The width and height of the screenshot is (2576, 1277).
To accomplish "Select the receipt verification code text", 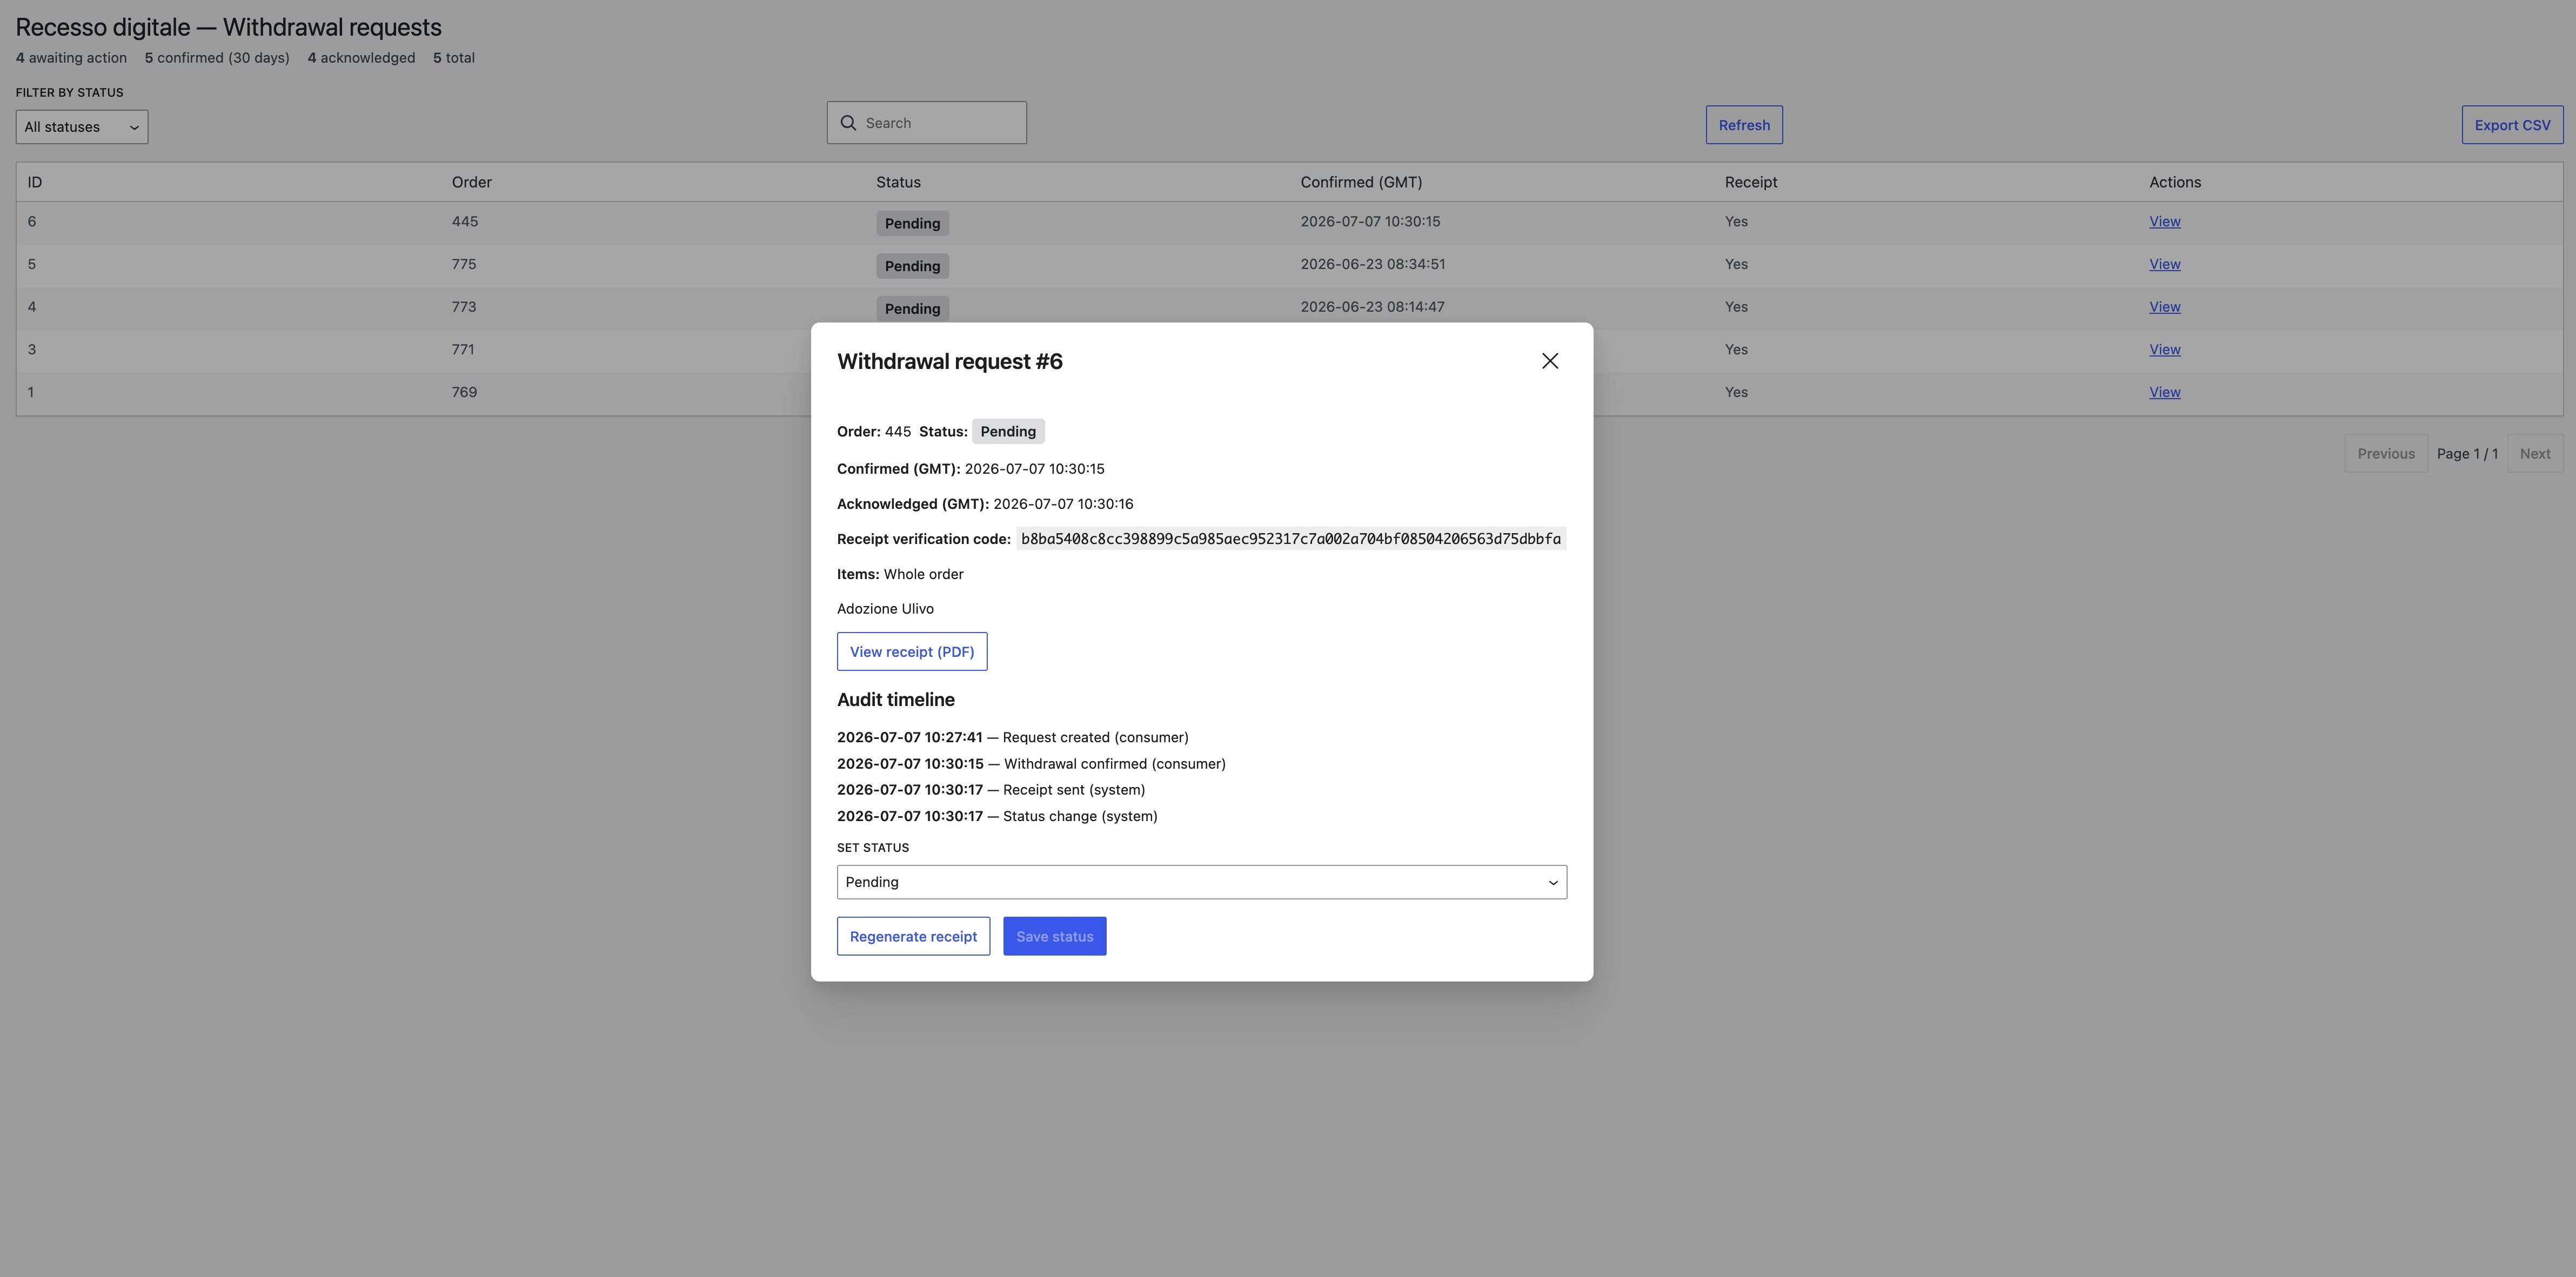I will [1291, 539].
